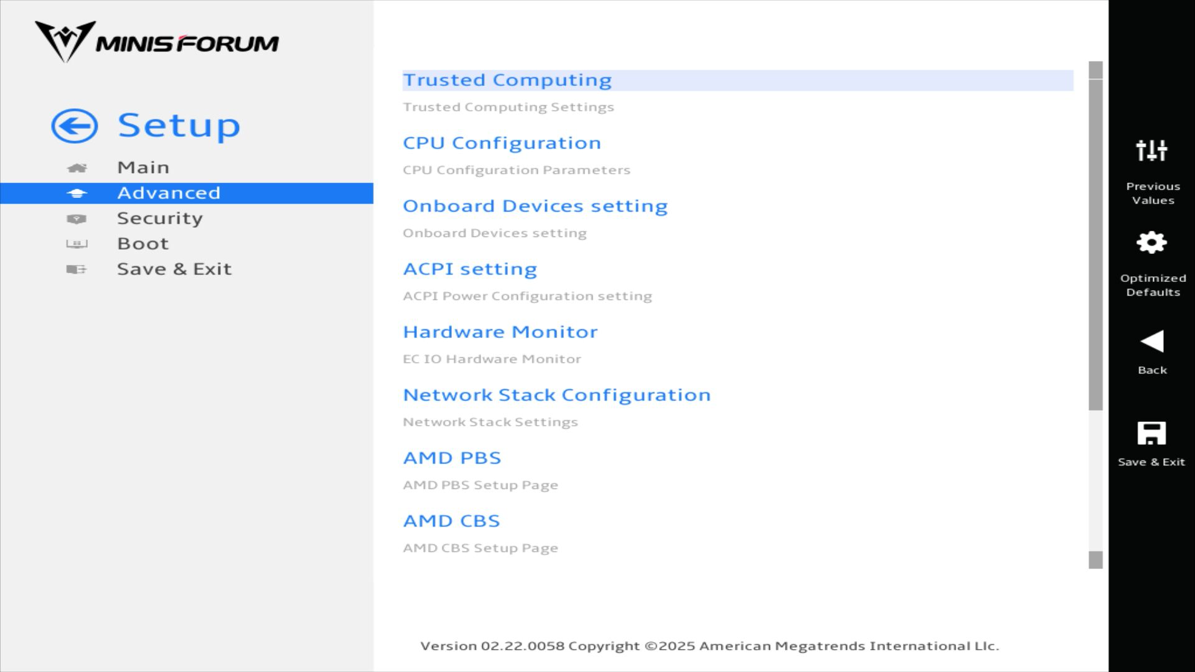
Task: Open Network Stack Configuration
Action: [556, 395]
